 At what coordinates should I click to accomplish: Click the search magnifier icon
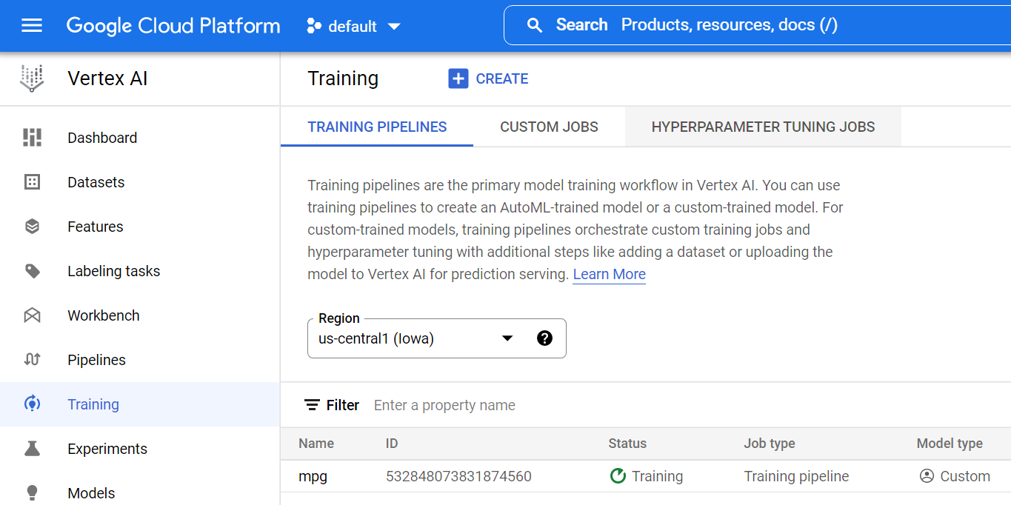tap(534, 25)
